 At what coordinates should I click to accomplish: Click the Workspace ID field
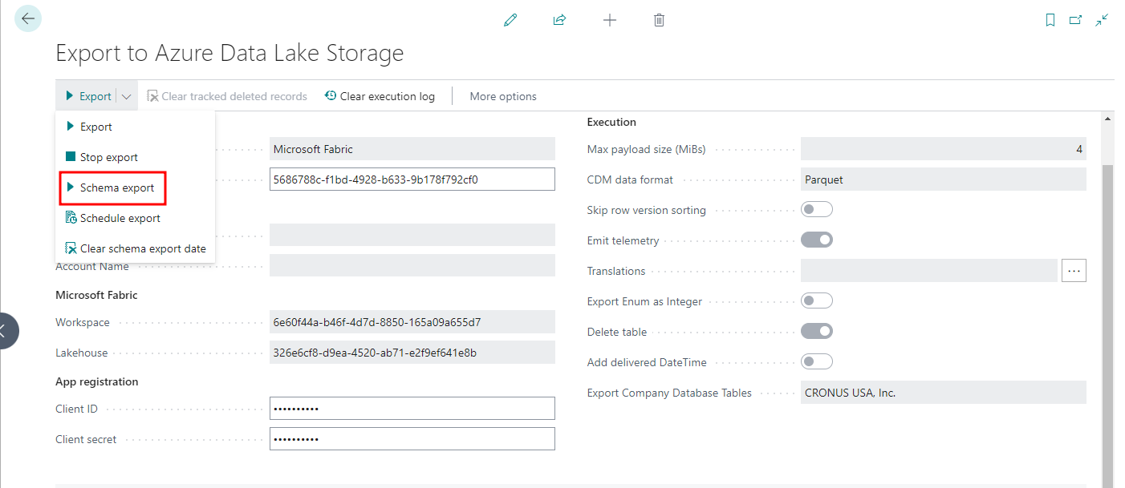click(412, 322)
